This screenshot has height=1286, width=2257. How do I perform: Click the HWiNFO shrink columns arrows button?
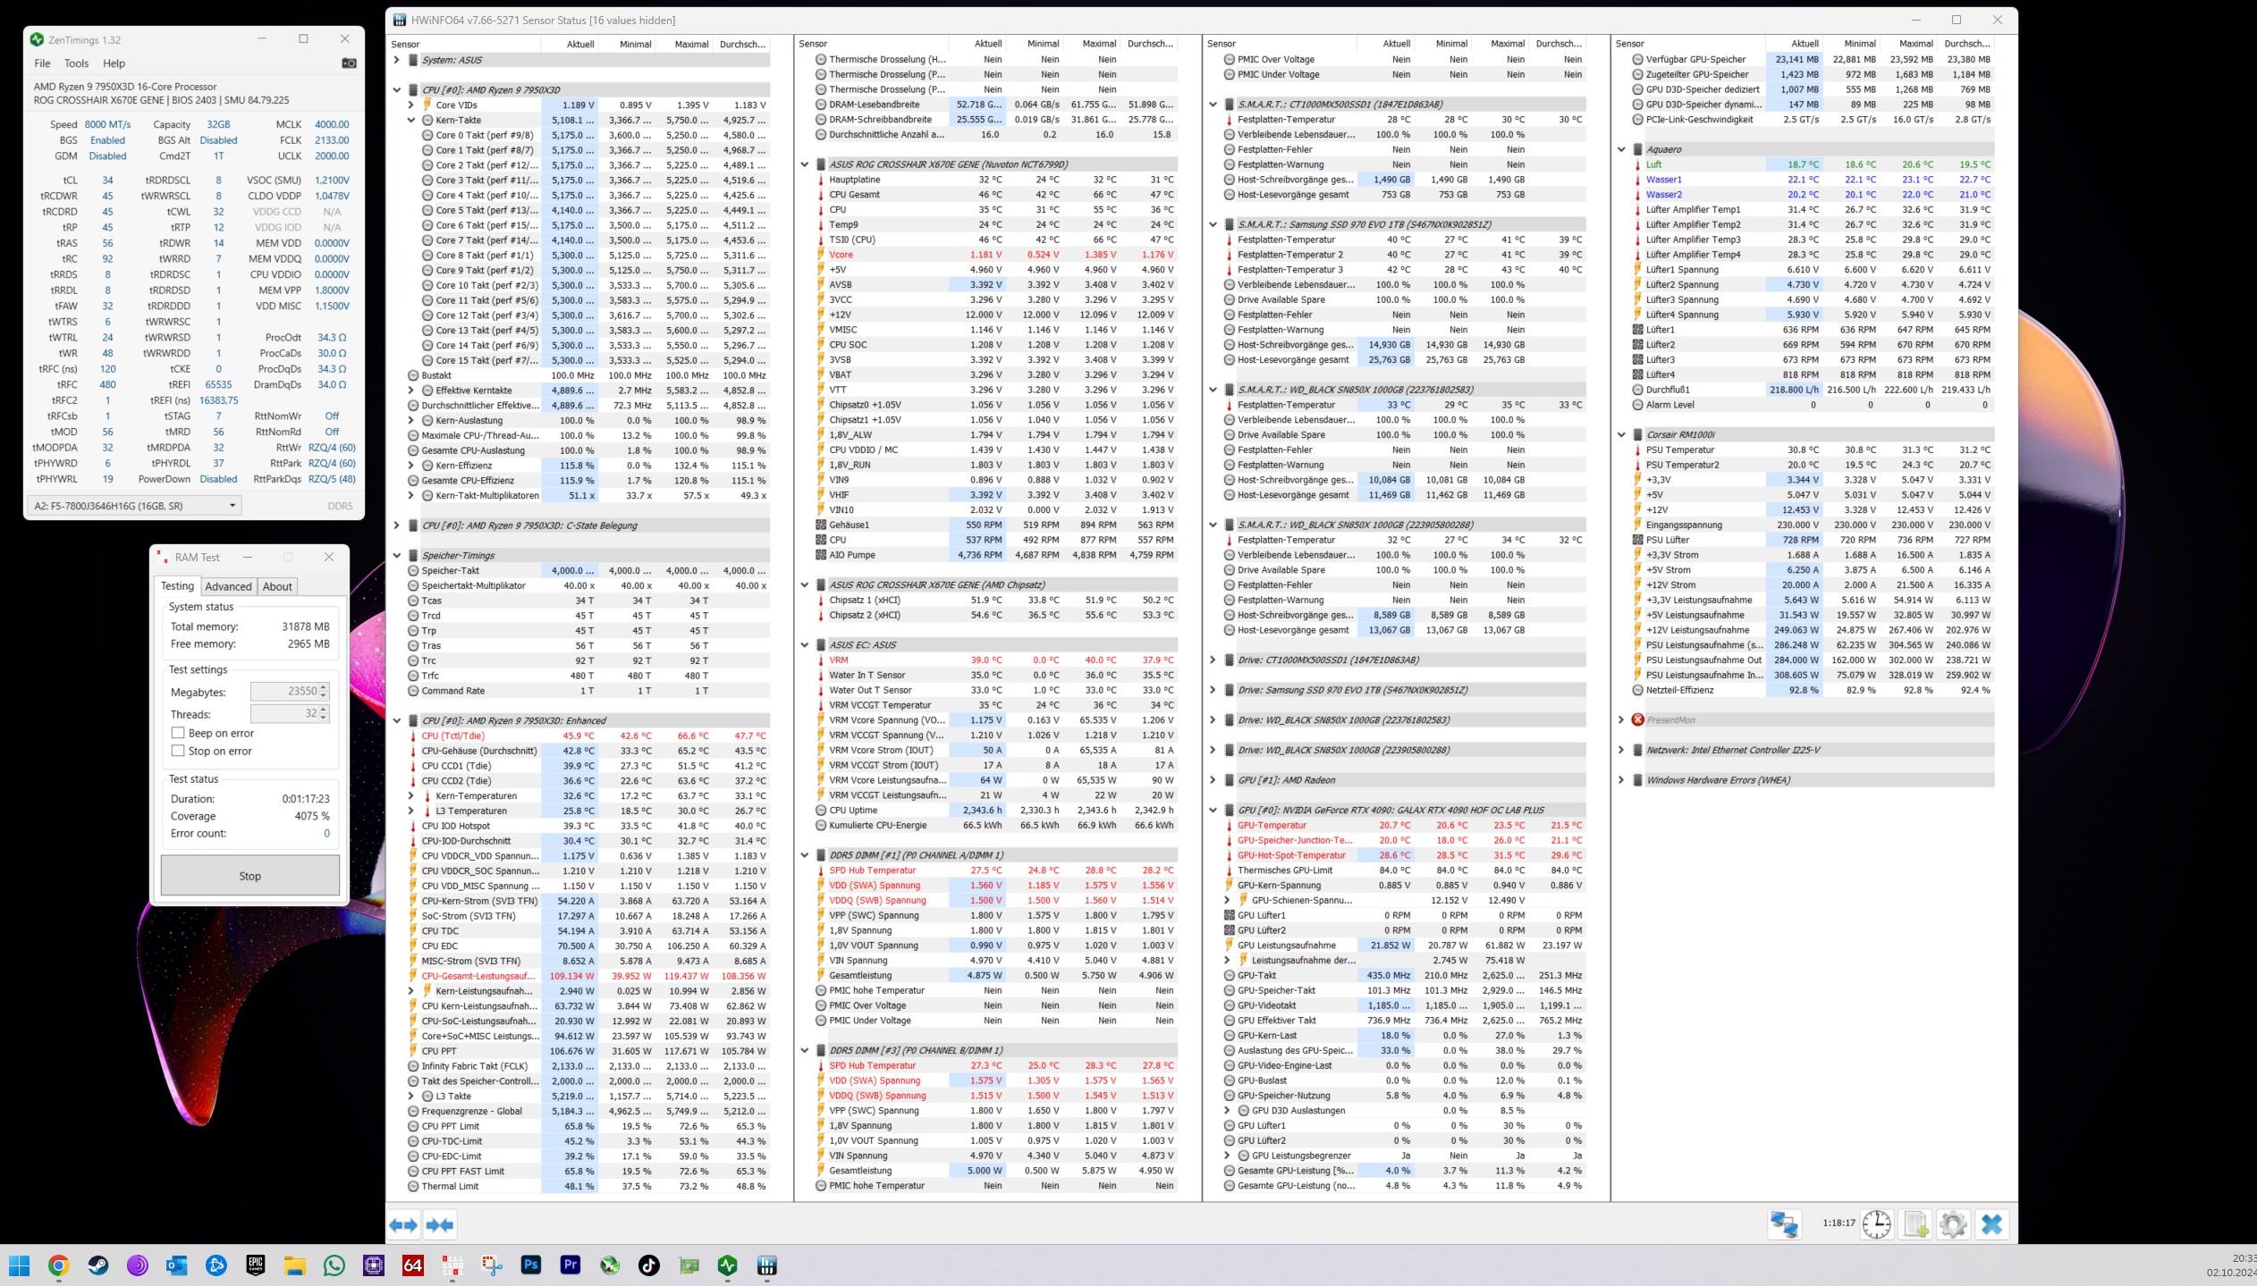(x=440, y=1224)
